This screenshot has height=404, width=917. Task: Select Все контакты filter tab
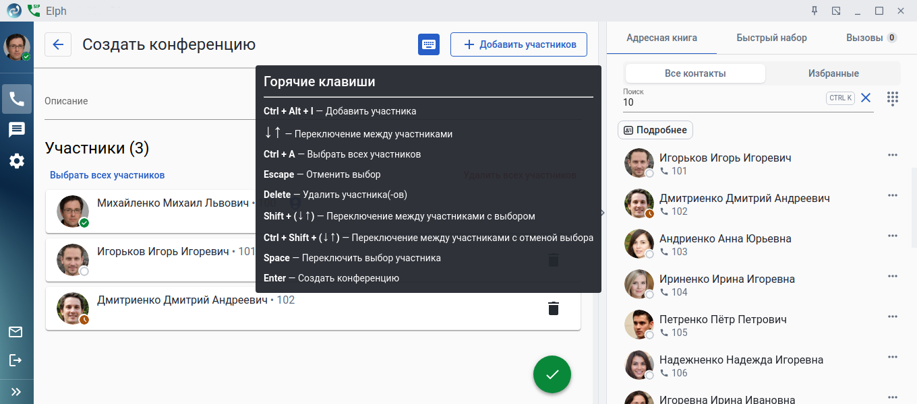(695, 73)
